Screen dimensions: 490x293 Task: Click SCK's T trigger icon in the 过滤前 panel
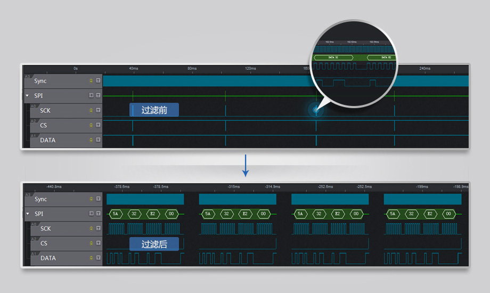(98, 110)
